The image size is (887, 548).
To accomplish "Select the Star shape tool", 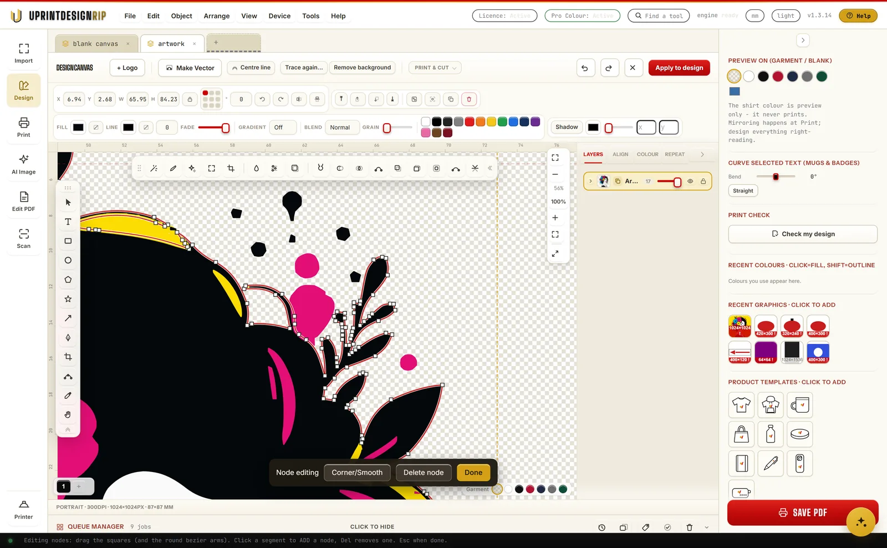I will (68, 299).
